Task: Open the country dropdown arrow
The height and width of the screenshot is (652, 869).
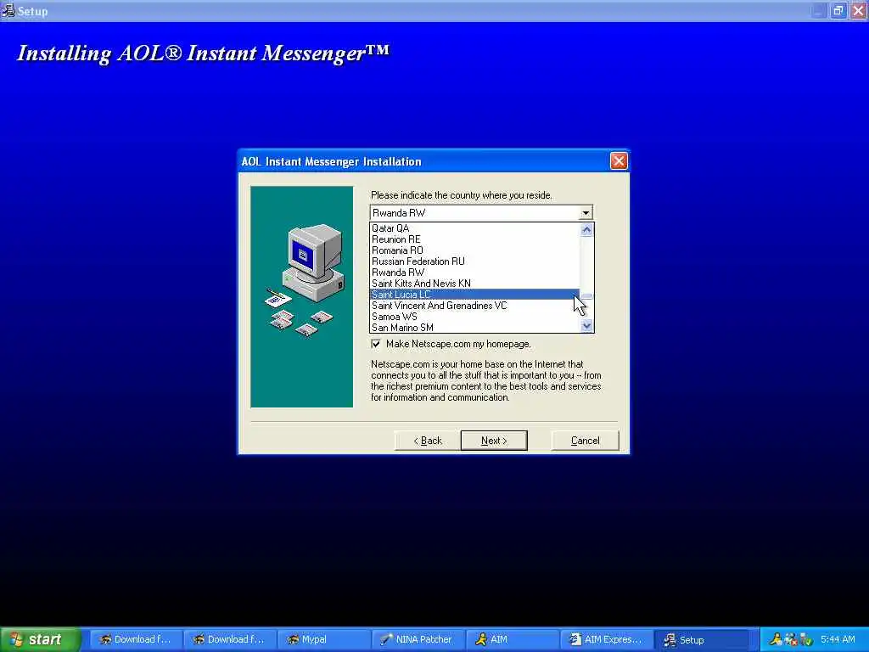Action: pyautogui.click(x=586, y=213)
